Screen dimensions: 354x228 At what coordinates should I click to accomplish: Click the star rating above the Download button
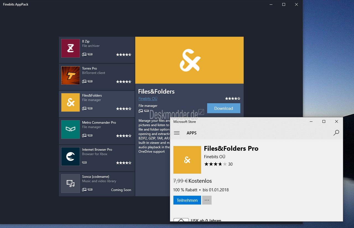(x=233, y=99)
